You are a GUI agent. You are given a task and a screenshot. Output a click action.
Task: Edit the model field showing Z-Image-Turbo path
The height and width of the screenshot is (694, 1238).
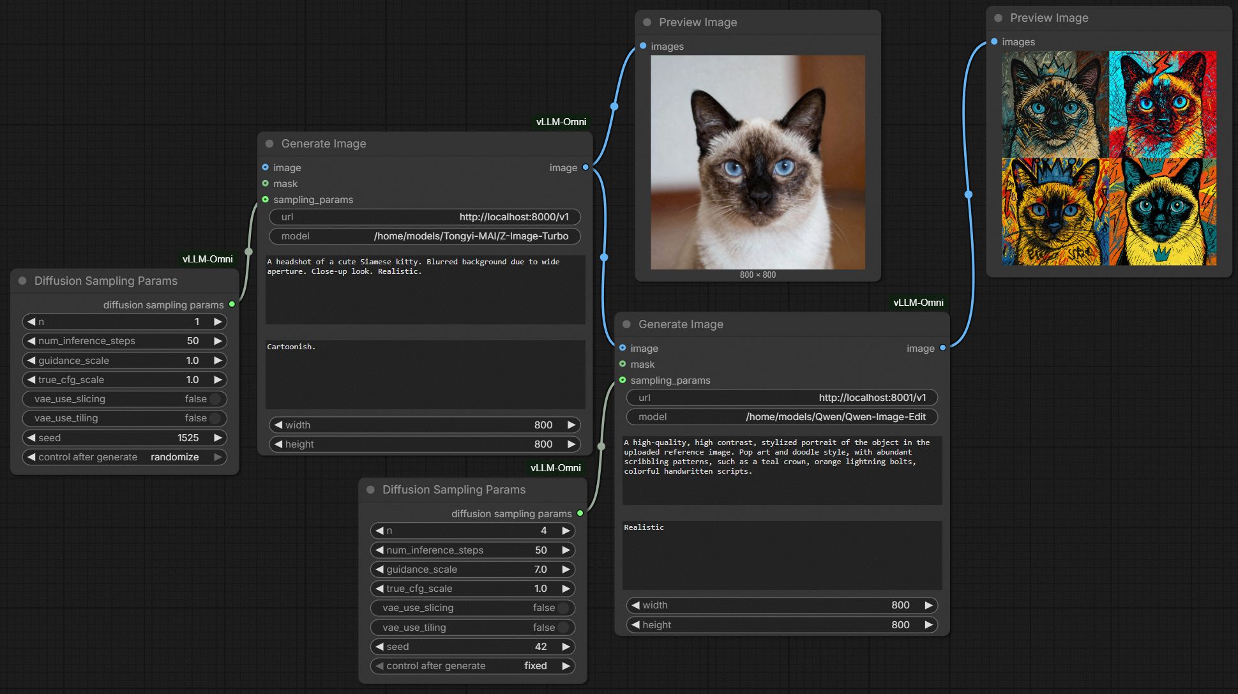(x=425, y=236)
